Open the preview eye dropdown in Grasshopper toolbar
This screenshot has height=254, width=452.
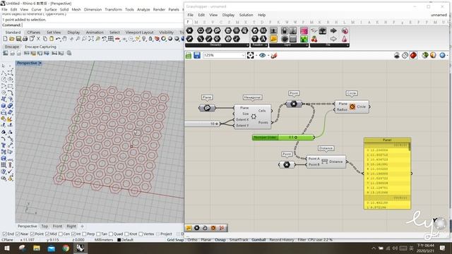pos(268,56)
